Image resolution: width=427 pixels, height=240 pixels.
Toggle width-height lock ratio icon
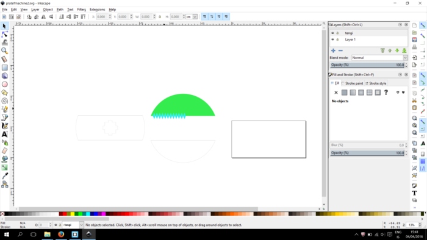click(x=160, y=16)
